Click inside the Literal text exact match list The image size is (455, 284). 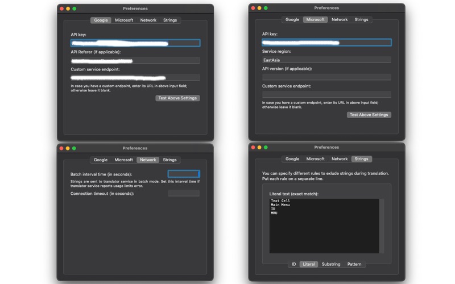[324, 226]
